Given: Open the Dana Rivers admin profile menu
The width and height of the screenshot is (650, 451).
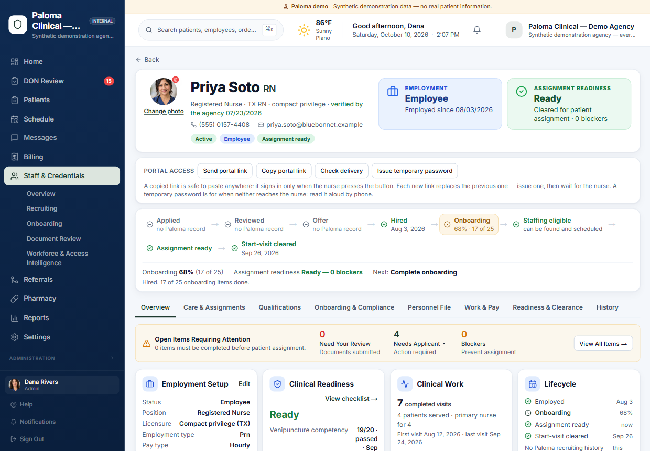Looking at the screenshot, I should pyautogui.click(x=62, y=385).
